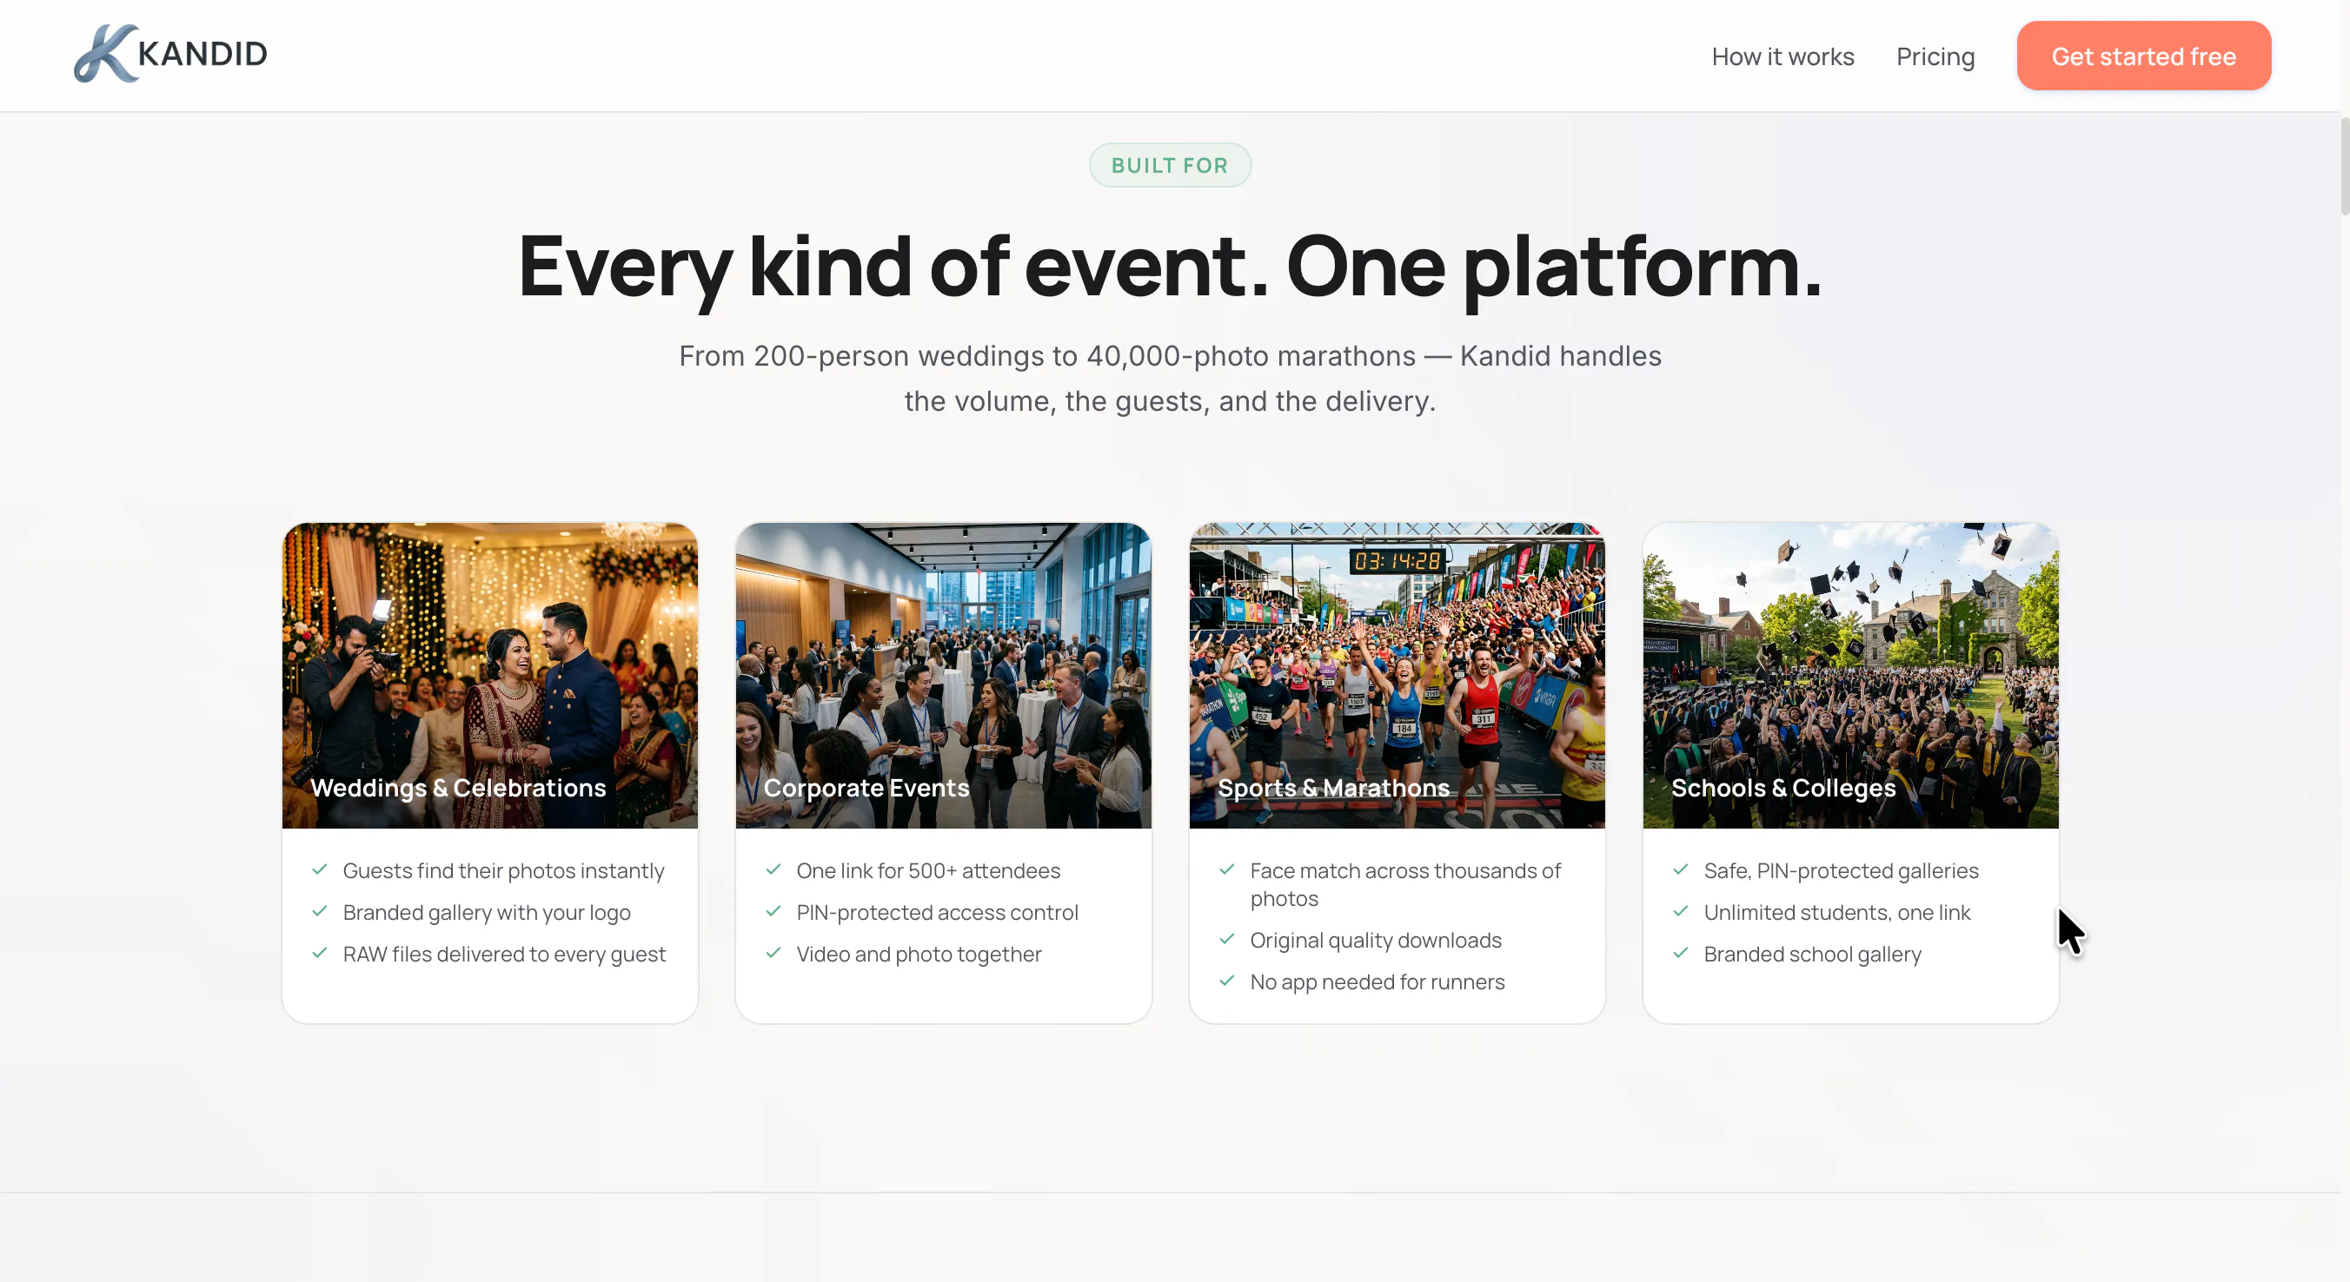Open the Schools & Colleges photo
This screenshot has width=2350, height=1282.
[1850, 675]
